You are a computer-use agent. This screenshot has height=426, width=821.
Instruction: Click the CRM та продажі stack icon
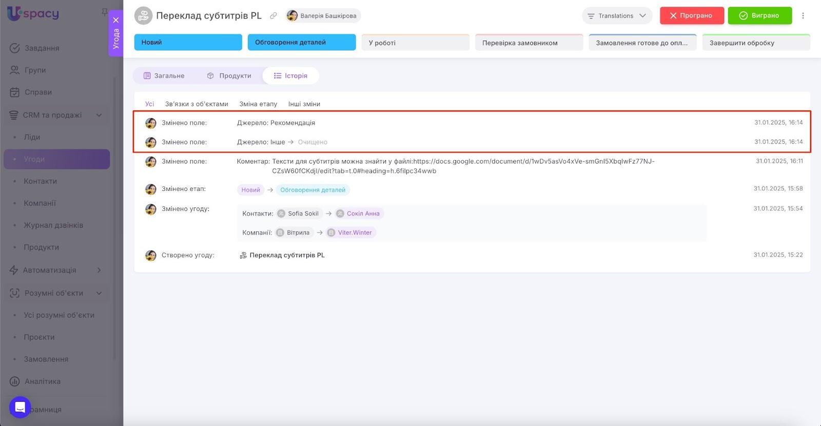click(14, 115)
